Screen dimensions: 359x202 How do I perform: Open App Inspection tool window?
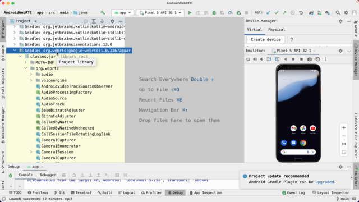click(206, 192)
